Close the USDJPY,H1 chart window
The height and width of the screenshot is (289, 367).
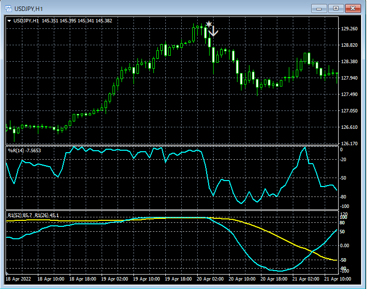(353, 8)
